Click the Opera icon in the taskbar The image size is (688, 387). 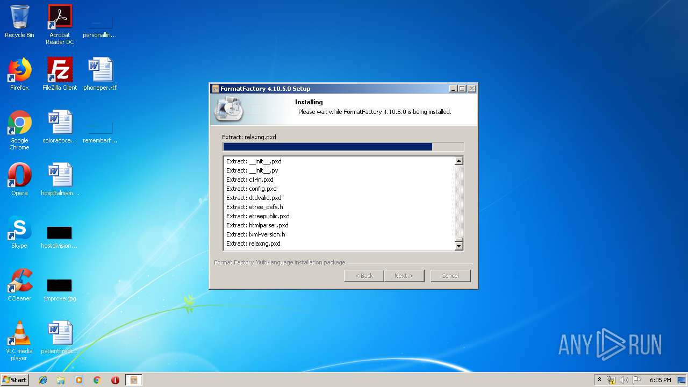tap(115, 380)
